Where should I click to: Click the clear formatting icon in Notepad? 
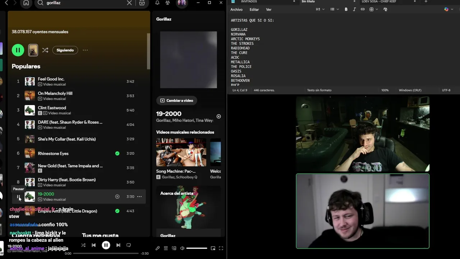tap(385, 9)
